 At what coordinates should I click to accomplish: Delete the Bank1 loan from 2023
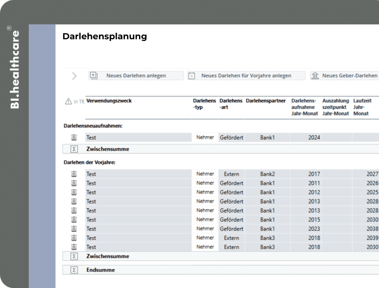74,229
